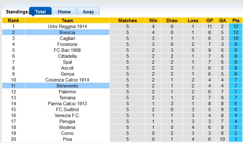This screenshot has height=143, width=243.
Task: Open the Home standings tab
Action: tap(64, 12)
